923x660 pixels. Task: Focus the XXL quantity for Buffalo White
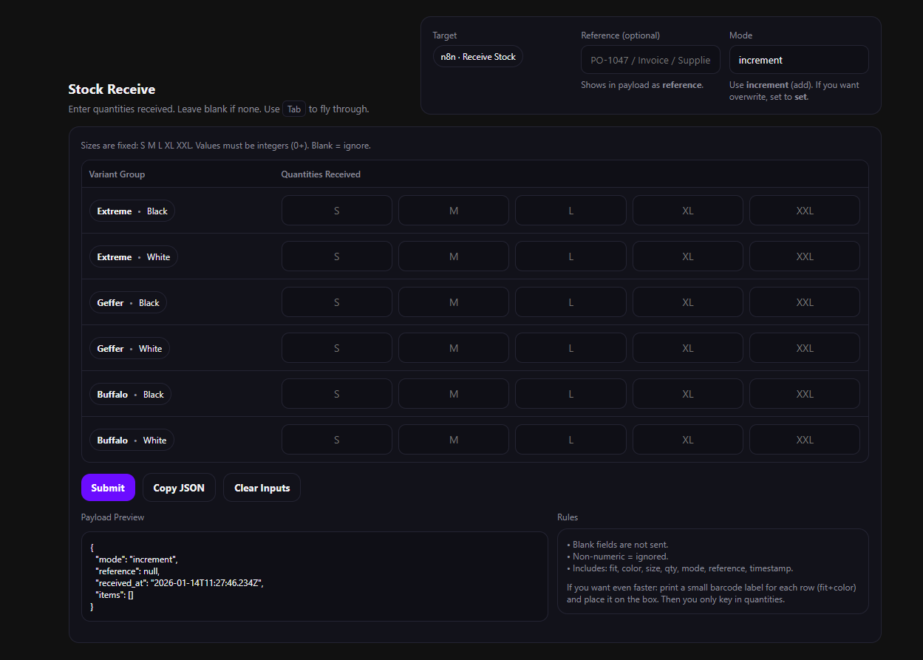click(x=805, y=440)
